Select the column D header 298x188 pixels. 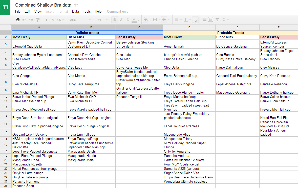click(189, 27)
